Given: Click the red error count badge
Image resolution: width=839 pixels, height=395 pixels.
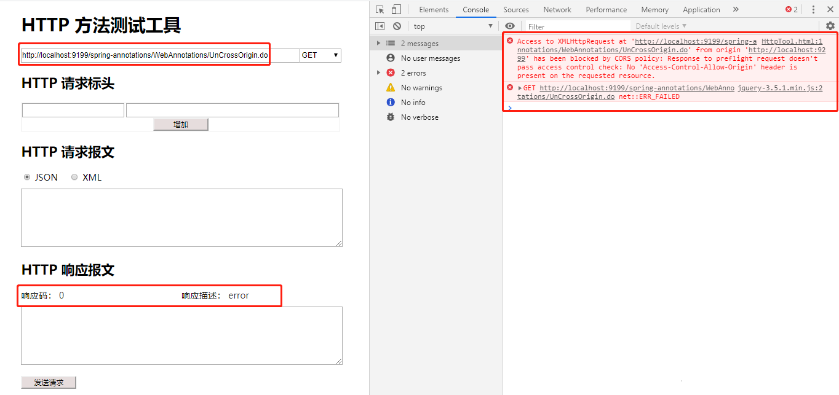Looking at the screenshot, I should [792, 9].
